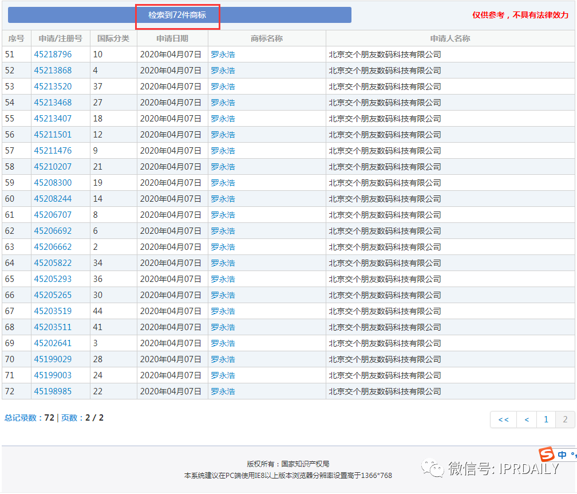Go to first page with << button
Viewport: 577px width, 494px height.
tap(503, 419)
